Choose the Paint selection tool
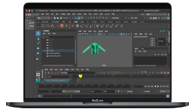195x112 pixels. 38,43
